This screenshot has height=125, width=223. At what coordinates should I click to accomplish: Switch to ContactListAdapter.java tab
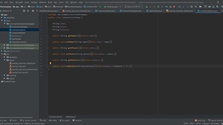point(132,11)
